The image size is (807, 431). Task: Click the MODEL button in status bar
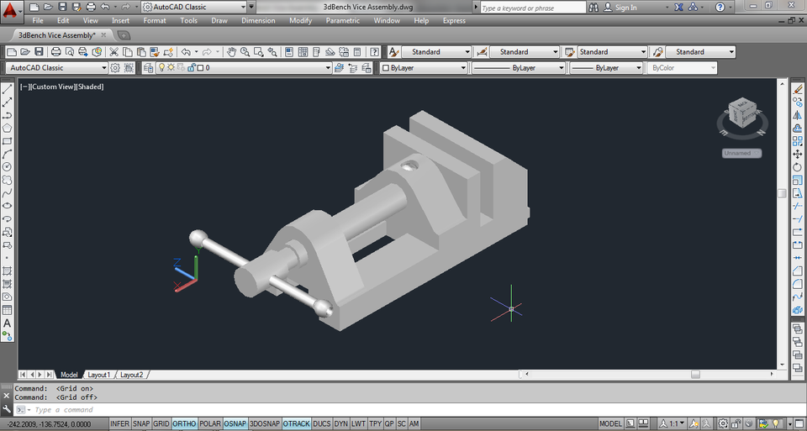[611, 424]
